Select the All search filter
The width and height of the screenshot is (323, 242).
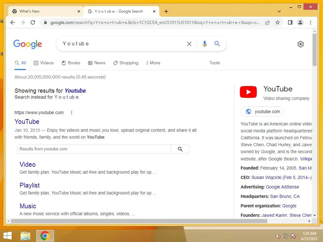20,63
